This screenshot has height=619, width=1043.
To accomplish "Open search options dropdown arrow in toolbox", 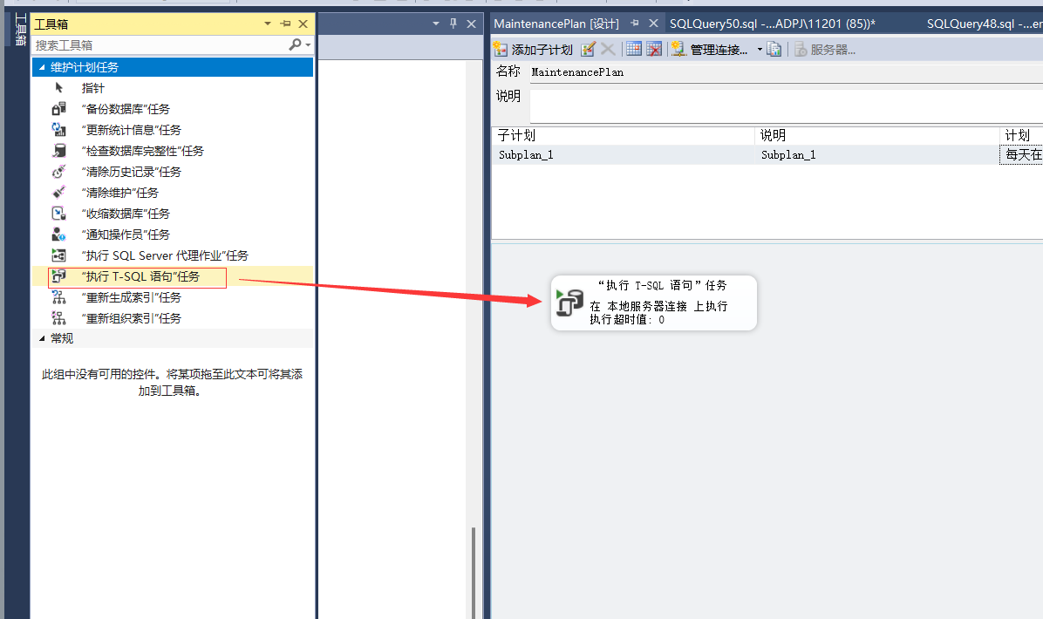I will pyautogui.click(x=308, y=45).
